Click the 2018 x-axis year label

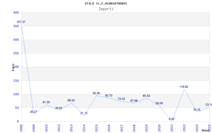click(x=134, y=128)
